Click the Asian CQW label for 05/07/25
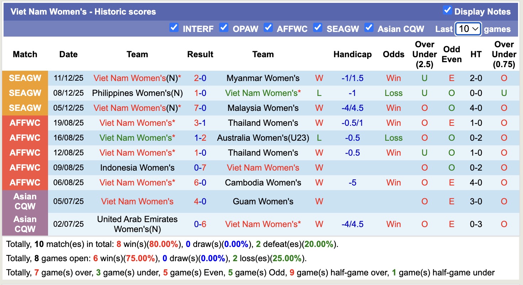523x285 pixels. point(25,201)
